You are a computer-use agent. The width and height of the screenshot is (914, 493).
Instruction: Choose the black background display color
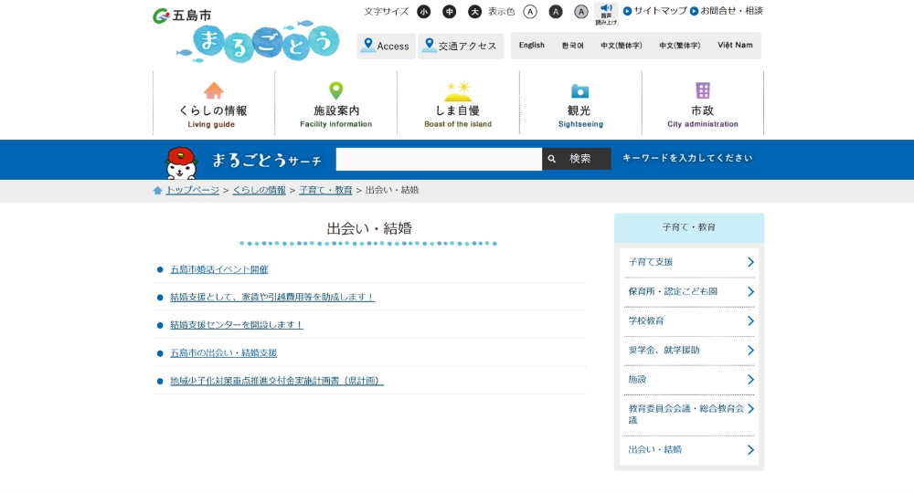556,12
